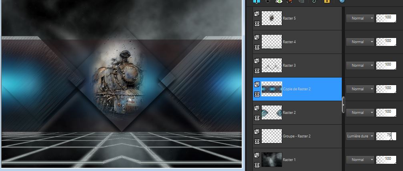The height and width of the screenshot is (171, 403).
Task: Select the Raster 2 layer thumbnail
Action: tap(272, 112)
